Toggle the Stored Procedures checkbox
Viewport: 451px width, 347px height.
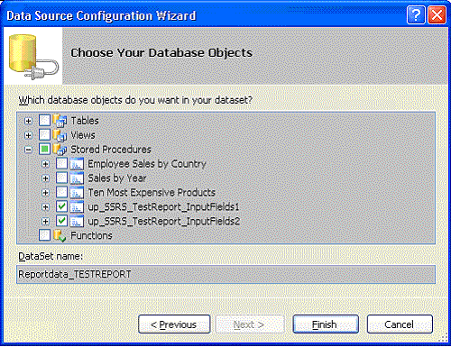tap(44, 150)
